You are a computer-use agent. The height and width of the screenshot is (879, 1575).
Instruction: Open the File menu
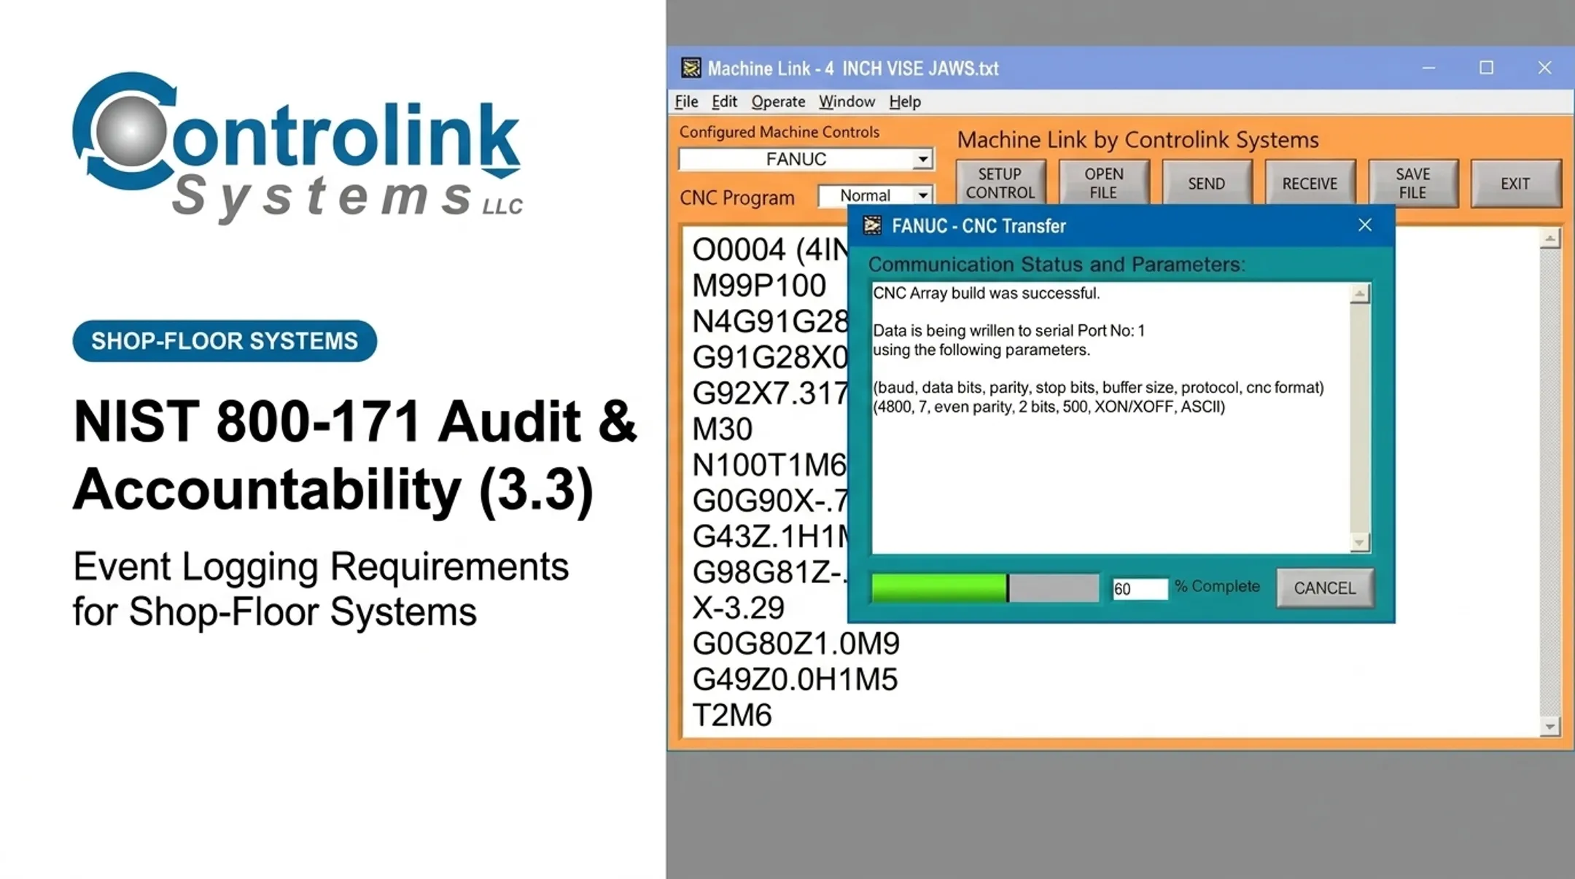click(686, 101)
